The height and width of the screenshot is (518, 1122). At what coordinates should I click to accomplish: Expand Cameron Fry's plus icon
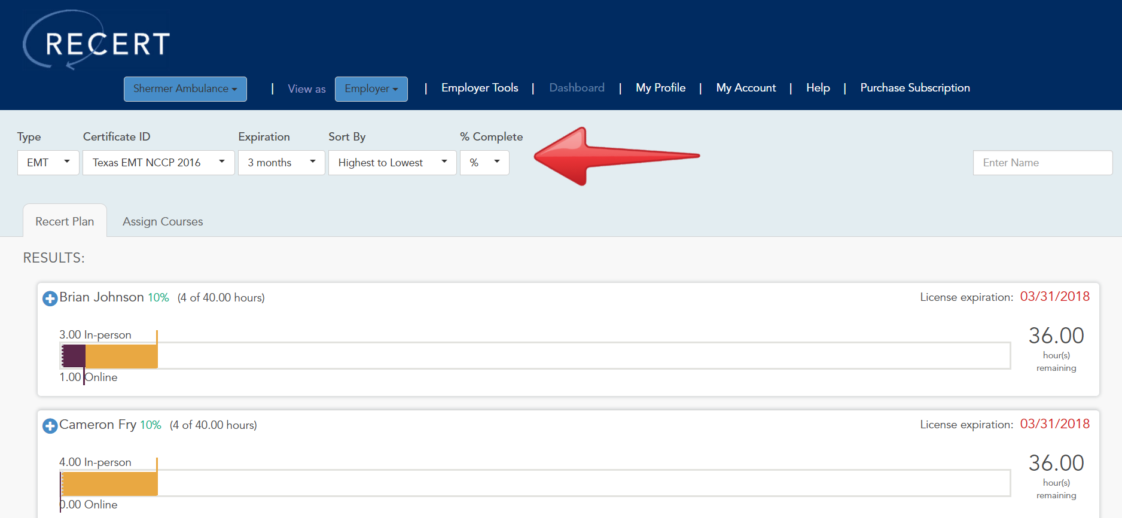50,425
